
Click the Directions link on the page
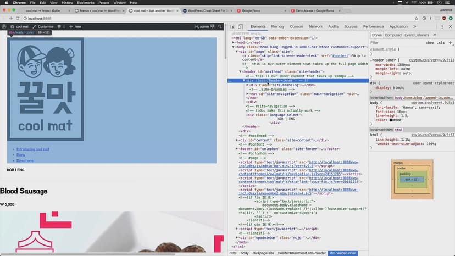[25, 160]
